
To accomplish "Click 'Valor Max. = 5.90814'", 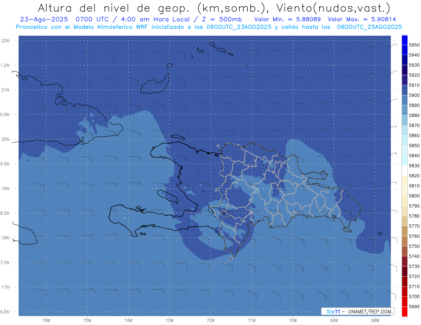I will 362,19.
